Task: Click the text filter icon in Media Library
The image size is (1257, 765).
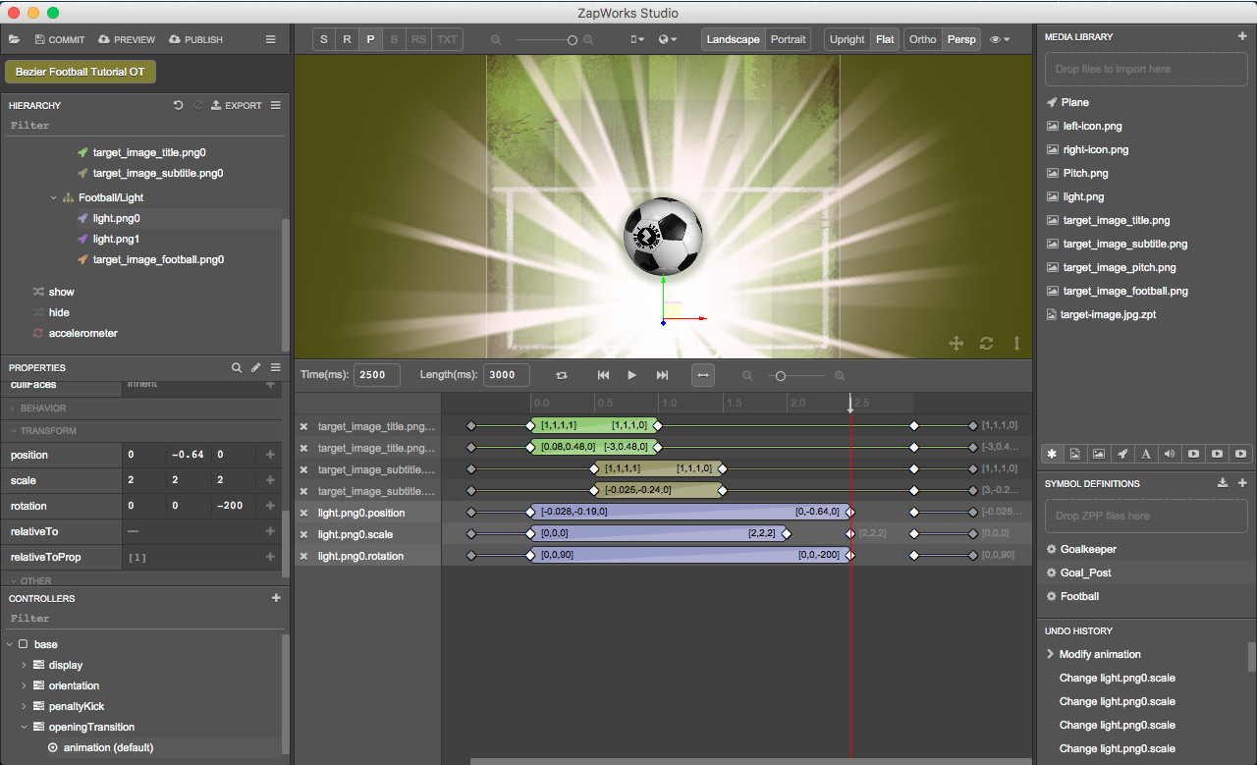Action: point(1146,453)
